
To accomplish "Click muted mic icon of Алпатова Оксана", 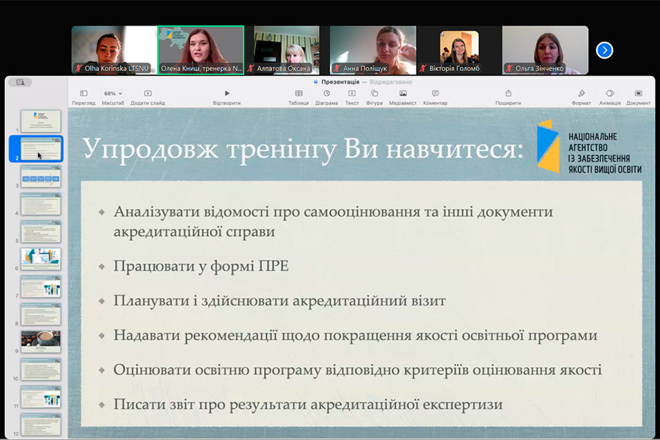I will click(x=251, y=68).
